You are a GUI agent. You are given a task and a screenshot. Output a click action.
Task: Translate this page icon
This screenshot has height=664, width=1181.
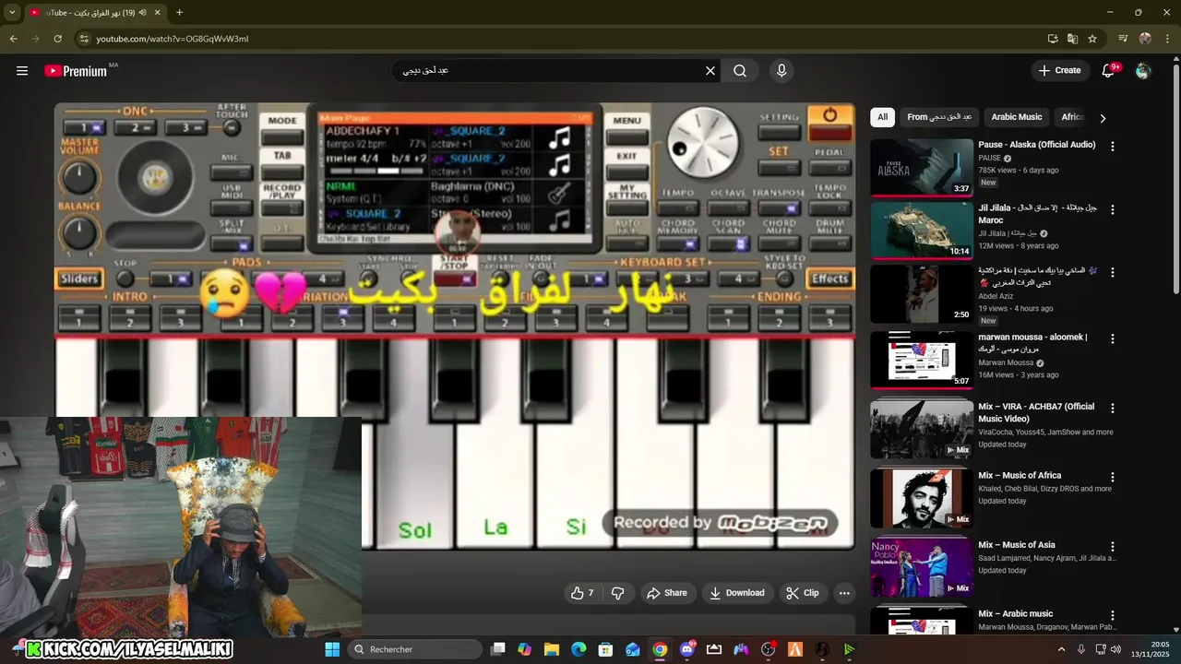point(1072,39)
